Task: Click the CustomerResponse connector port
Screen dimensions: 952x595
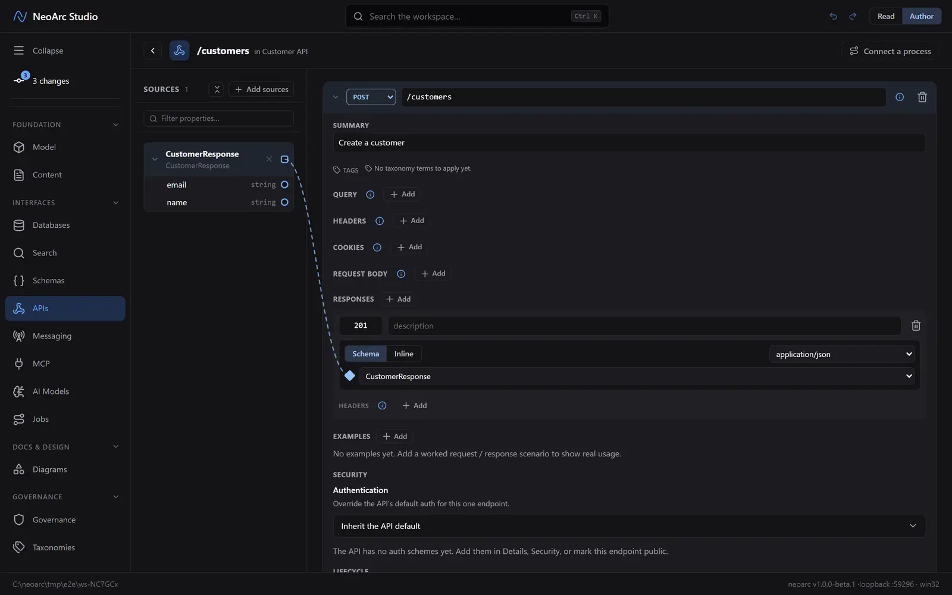Action: click(284, 159)
